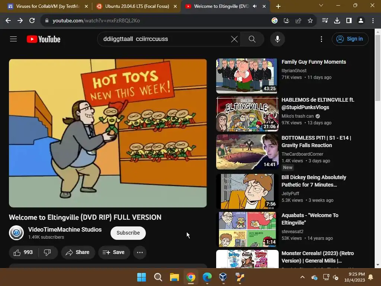Open the HABLEMOS de ELTINGVILLE video title
The image size is (381, 286).
318,104
